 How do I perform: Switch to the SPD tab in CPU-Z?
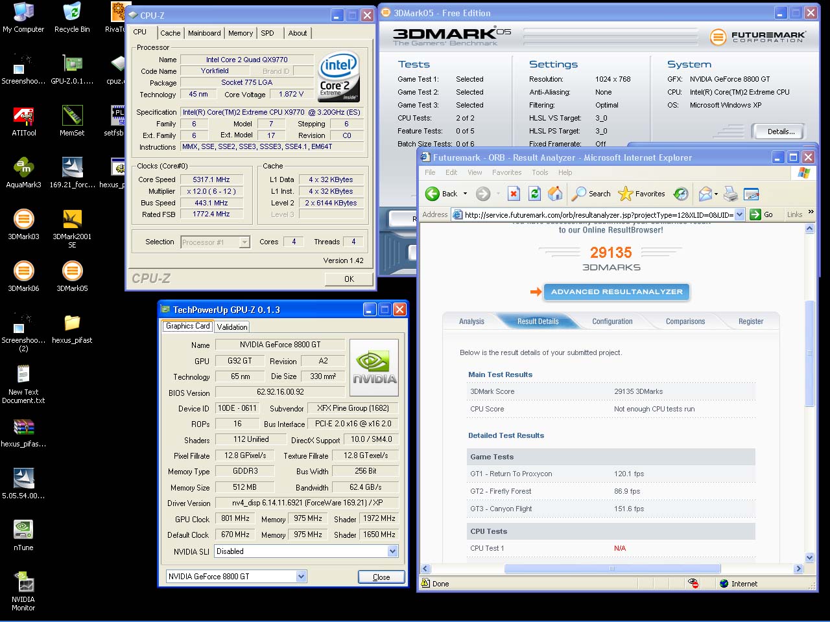pos(267,33)
